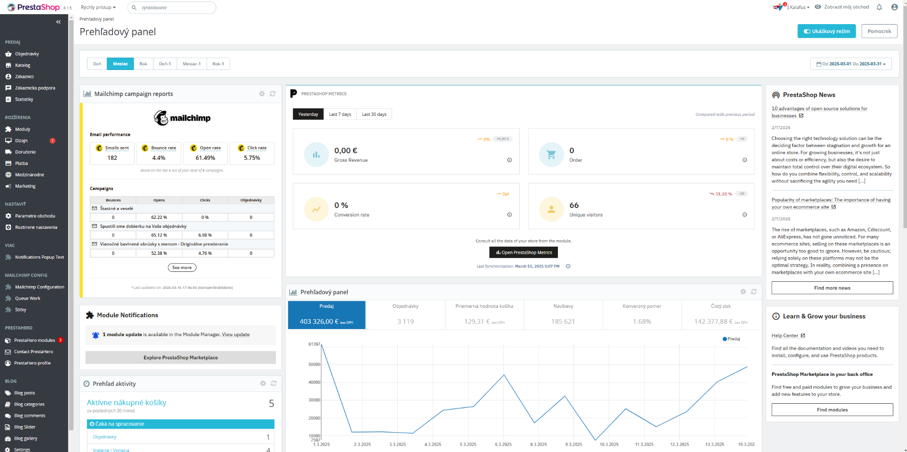Switch to the Rok period tab
907x452 pixels.
pos(143,64)
